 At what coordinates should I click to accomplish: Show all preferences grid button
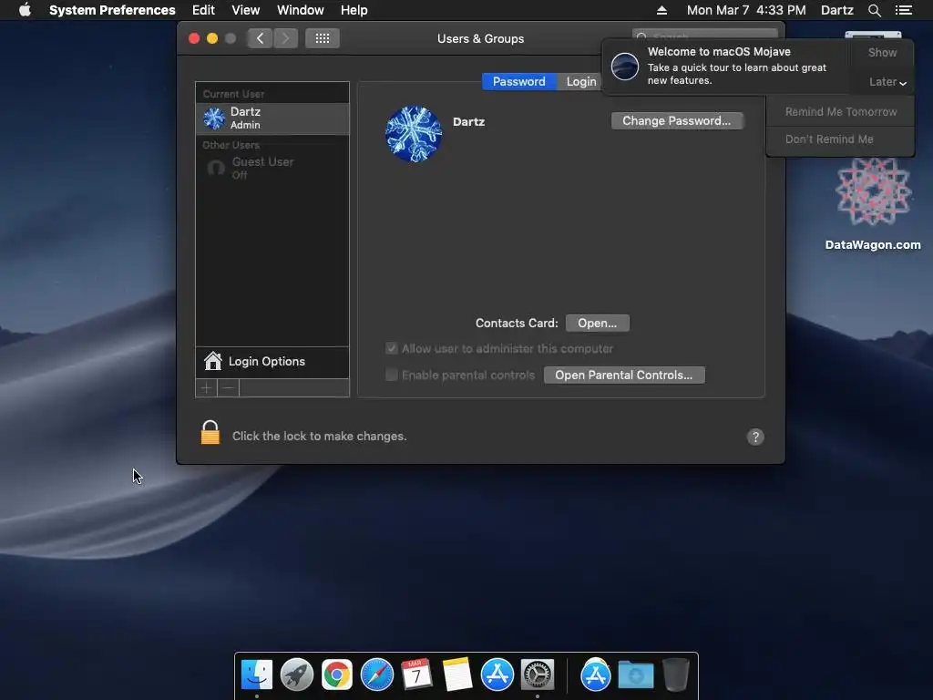click(x=323, y=38)
